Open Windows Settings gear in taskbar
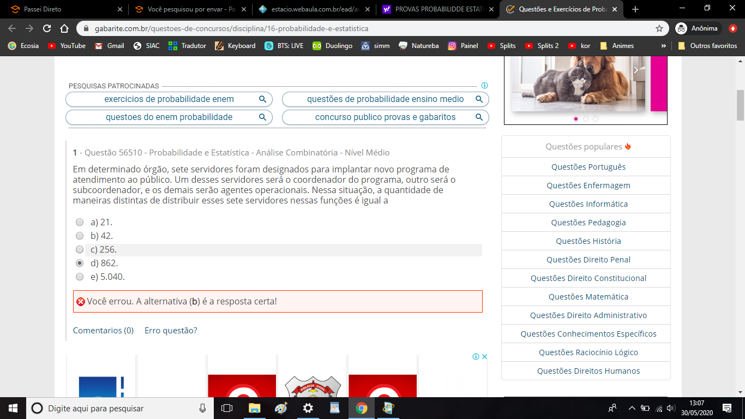 308,408
